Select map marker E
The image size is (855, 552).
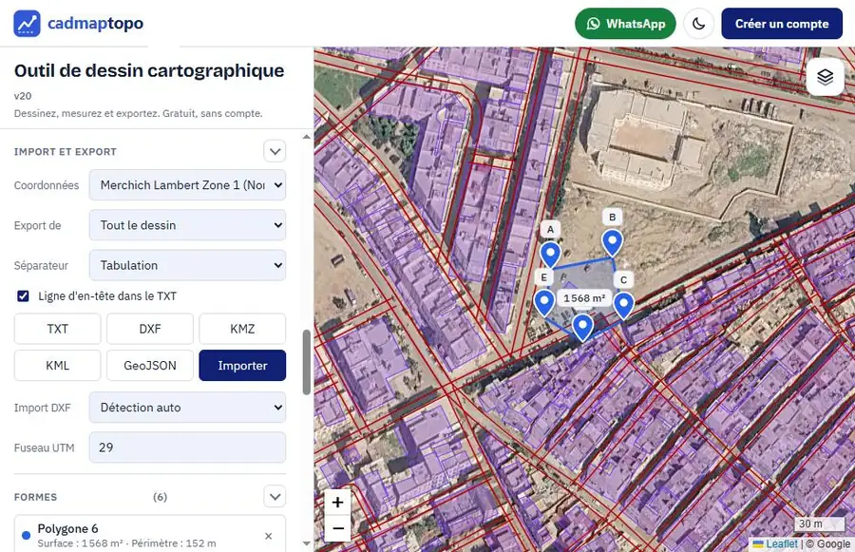tap(544, 302)
